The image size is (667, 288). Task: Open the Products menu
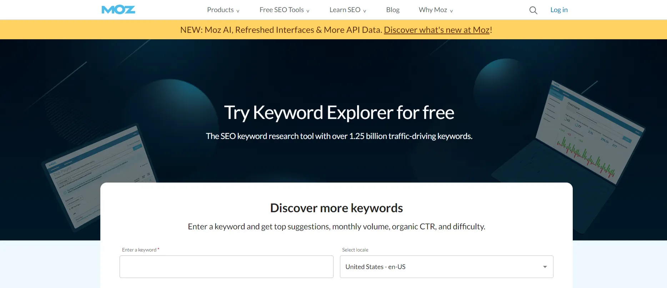tap(223, 10)
